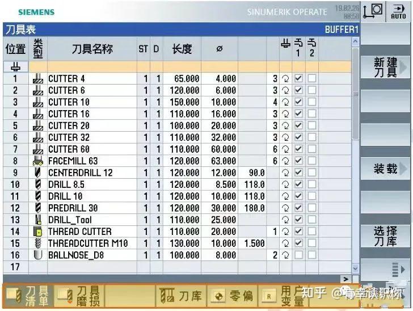Click the spindle symbol in the position column
The image size is (413, 311).
click(x=15, y=67)
